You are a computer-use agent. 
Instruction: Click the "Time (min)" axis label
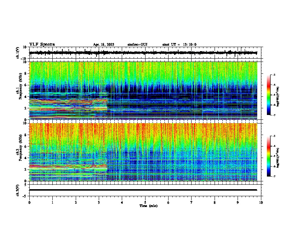(148, 206)
